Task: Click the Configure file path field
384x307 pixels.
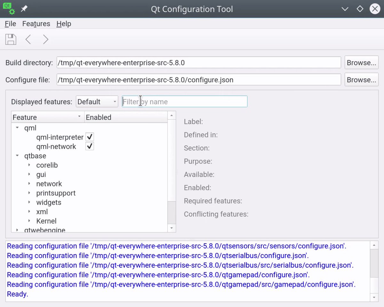Action: (199, 80)
